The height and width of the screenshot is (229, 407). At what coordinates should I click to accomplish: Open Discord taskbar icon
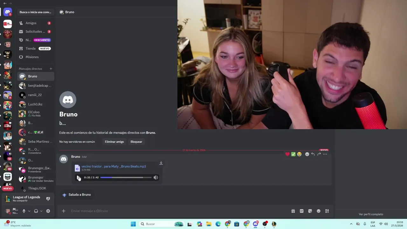(x=255, y=224)
